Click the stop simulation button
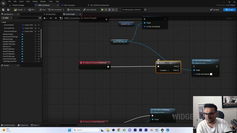Image resolution: width=237 pixels, height=133 pixels. pyautogui.click(x=110, y=10)
